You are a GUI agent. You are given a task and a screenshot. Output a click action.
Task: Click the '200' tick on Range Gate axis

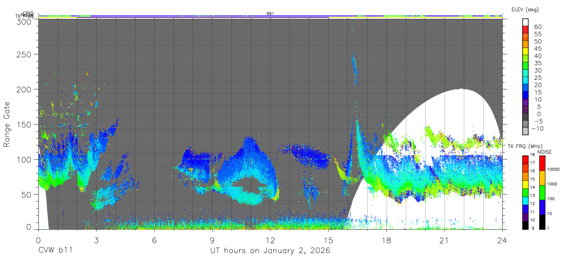pos(25,89)
